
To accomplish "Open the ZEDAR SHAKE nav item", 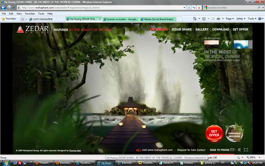I will [x=182, y=30].
